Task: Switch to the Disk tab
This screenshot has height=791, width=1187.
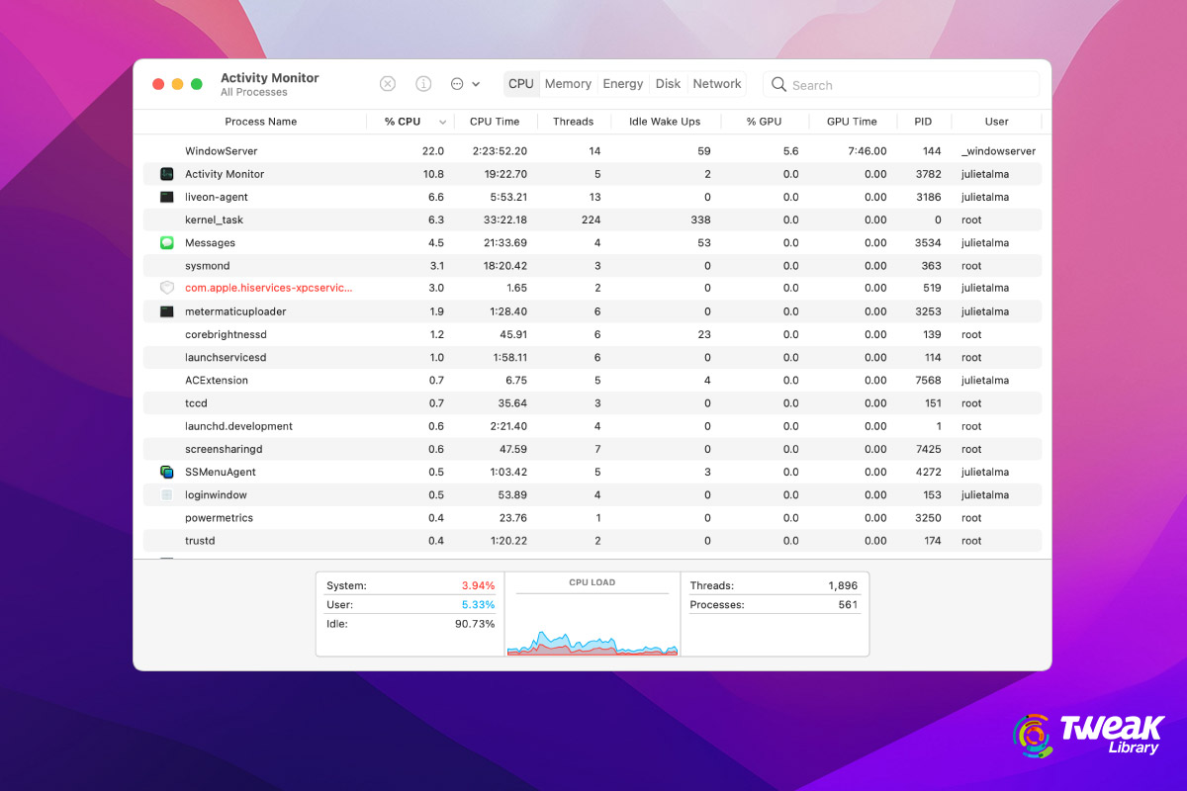Action: point(668,83)
